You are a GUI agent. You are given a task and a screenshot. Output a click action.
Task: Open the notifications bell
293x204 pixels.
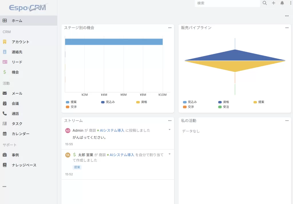click(282, 3)
